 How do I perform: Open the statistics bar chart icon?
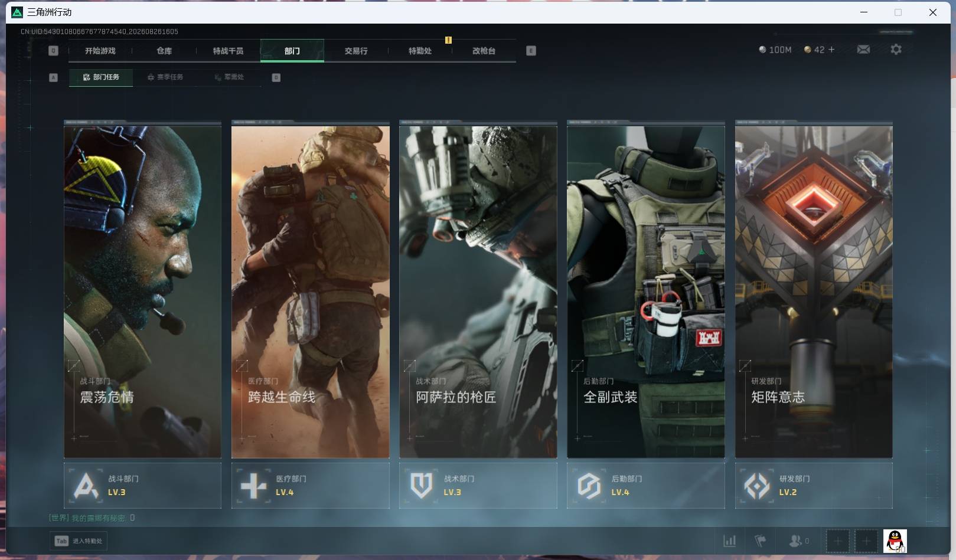(730, 541)
